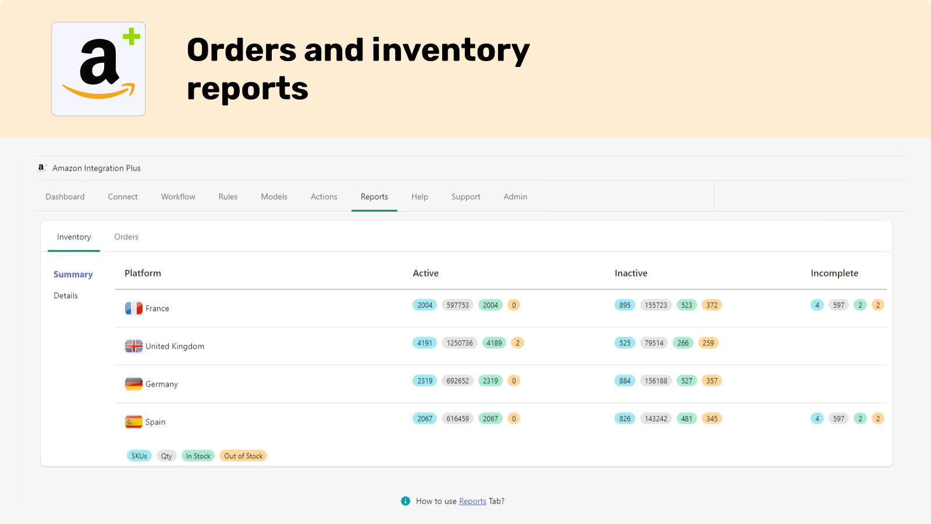Click the Germany flag icon
The image size is (931, 524).
[134, 384]
